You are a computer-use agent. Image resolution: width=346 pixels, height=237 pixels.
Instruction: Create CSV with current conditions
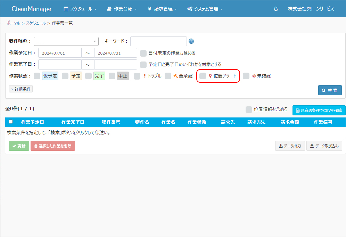click(x=319, y=111)
